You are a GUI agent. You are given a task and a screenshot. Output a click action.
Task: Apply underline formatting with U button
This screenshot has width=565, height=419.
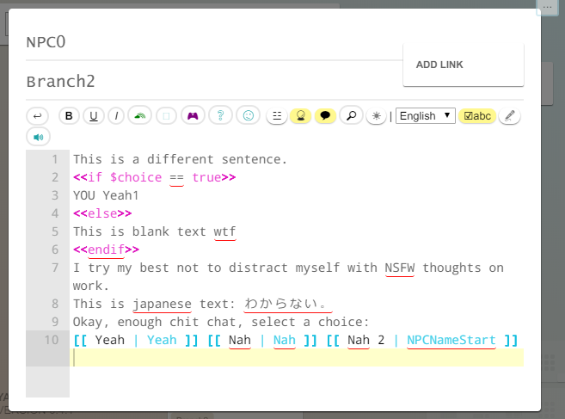click(x=94, y=116)
